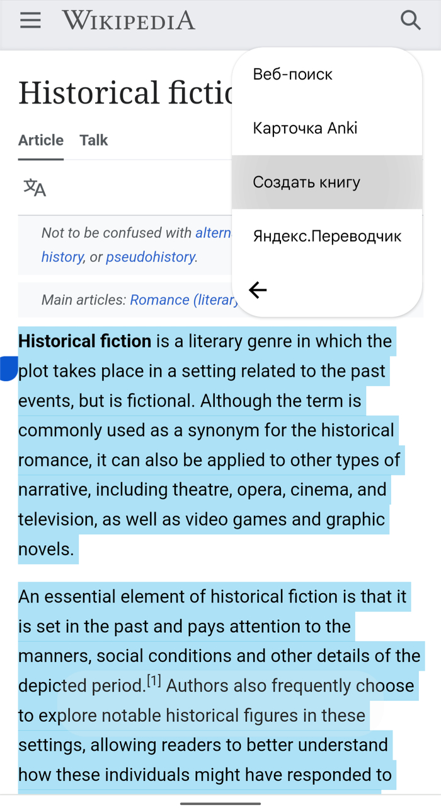441x812 pixels.
Task: Tap the back arrow in popup menu
Action: (x=258, y=290)
